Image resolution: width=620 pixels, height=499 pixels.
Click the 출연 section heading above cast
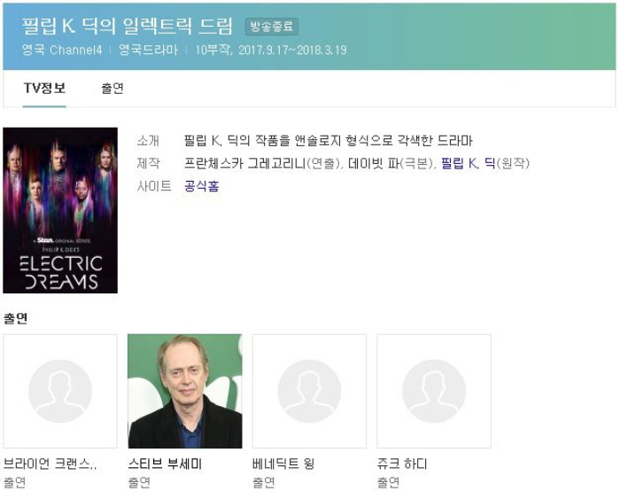point(15,318)
